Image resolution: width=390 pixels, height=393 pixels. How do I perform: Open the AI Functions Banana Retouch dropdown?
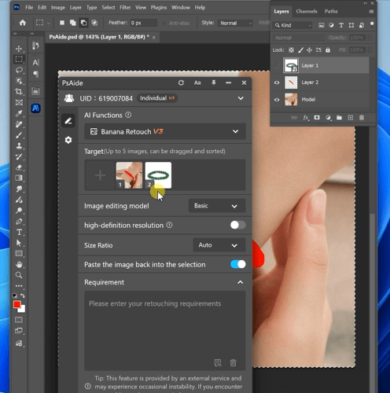(165, 131)
